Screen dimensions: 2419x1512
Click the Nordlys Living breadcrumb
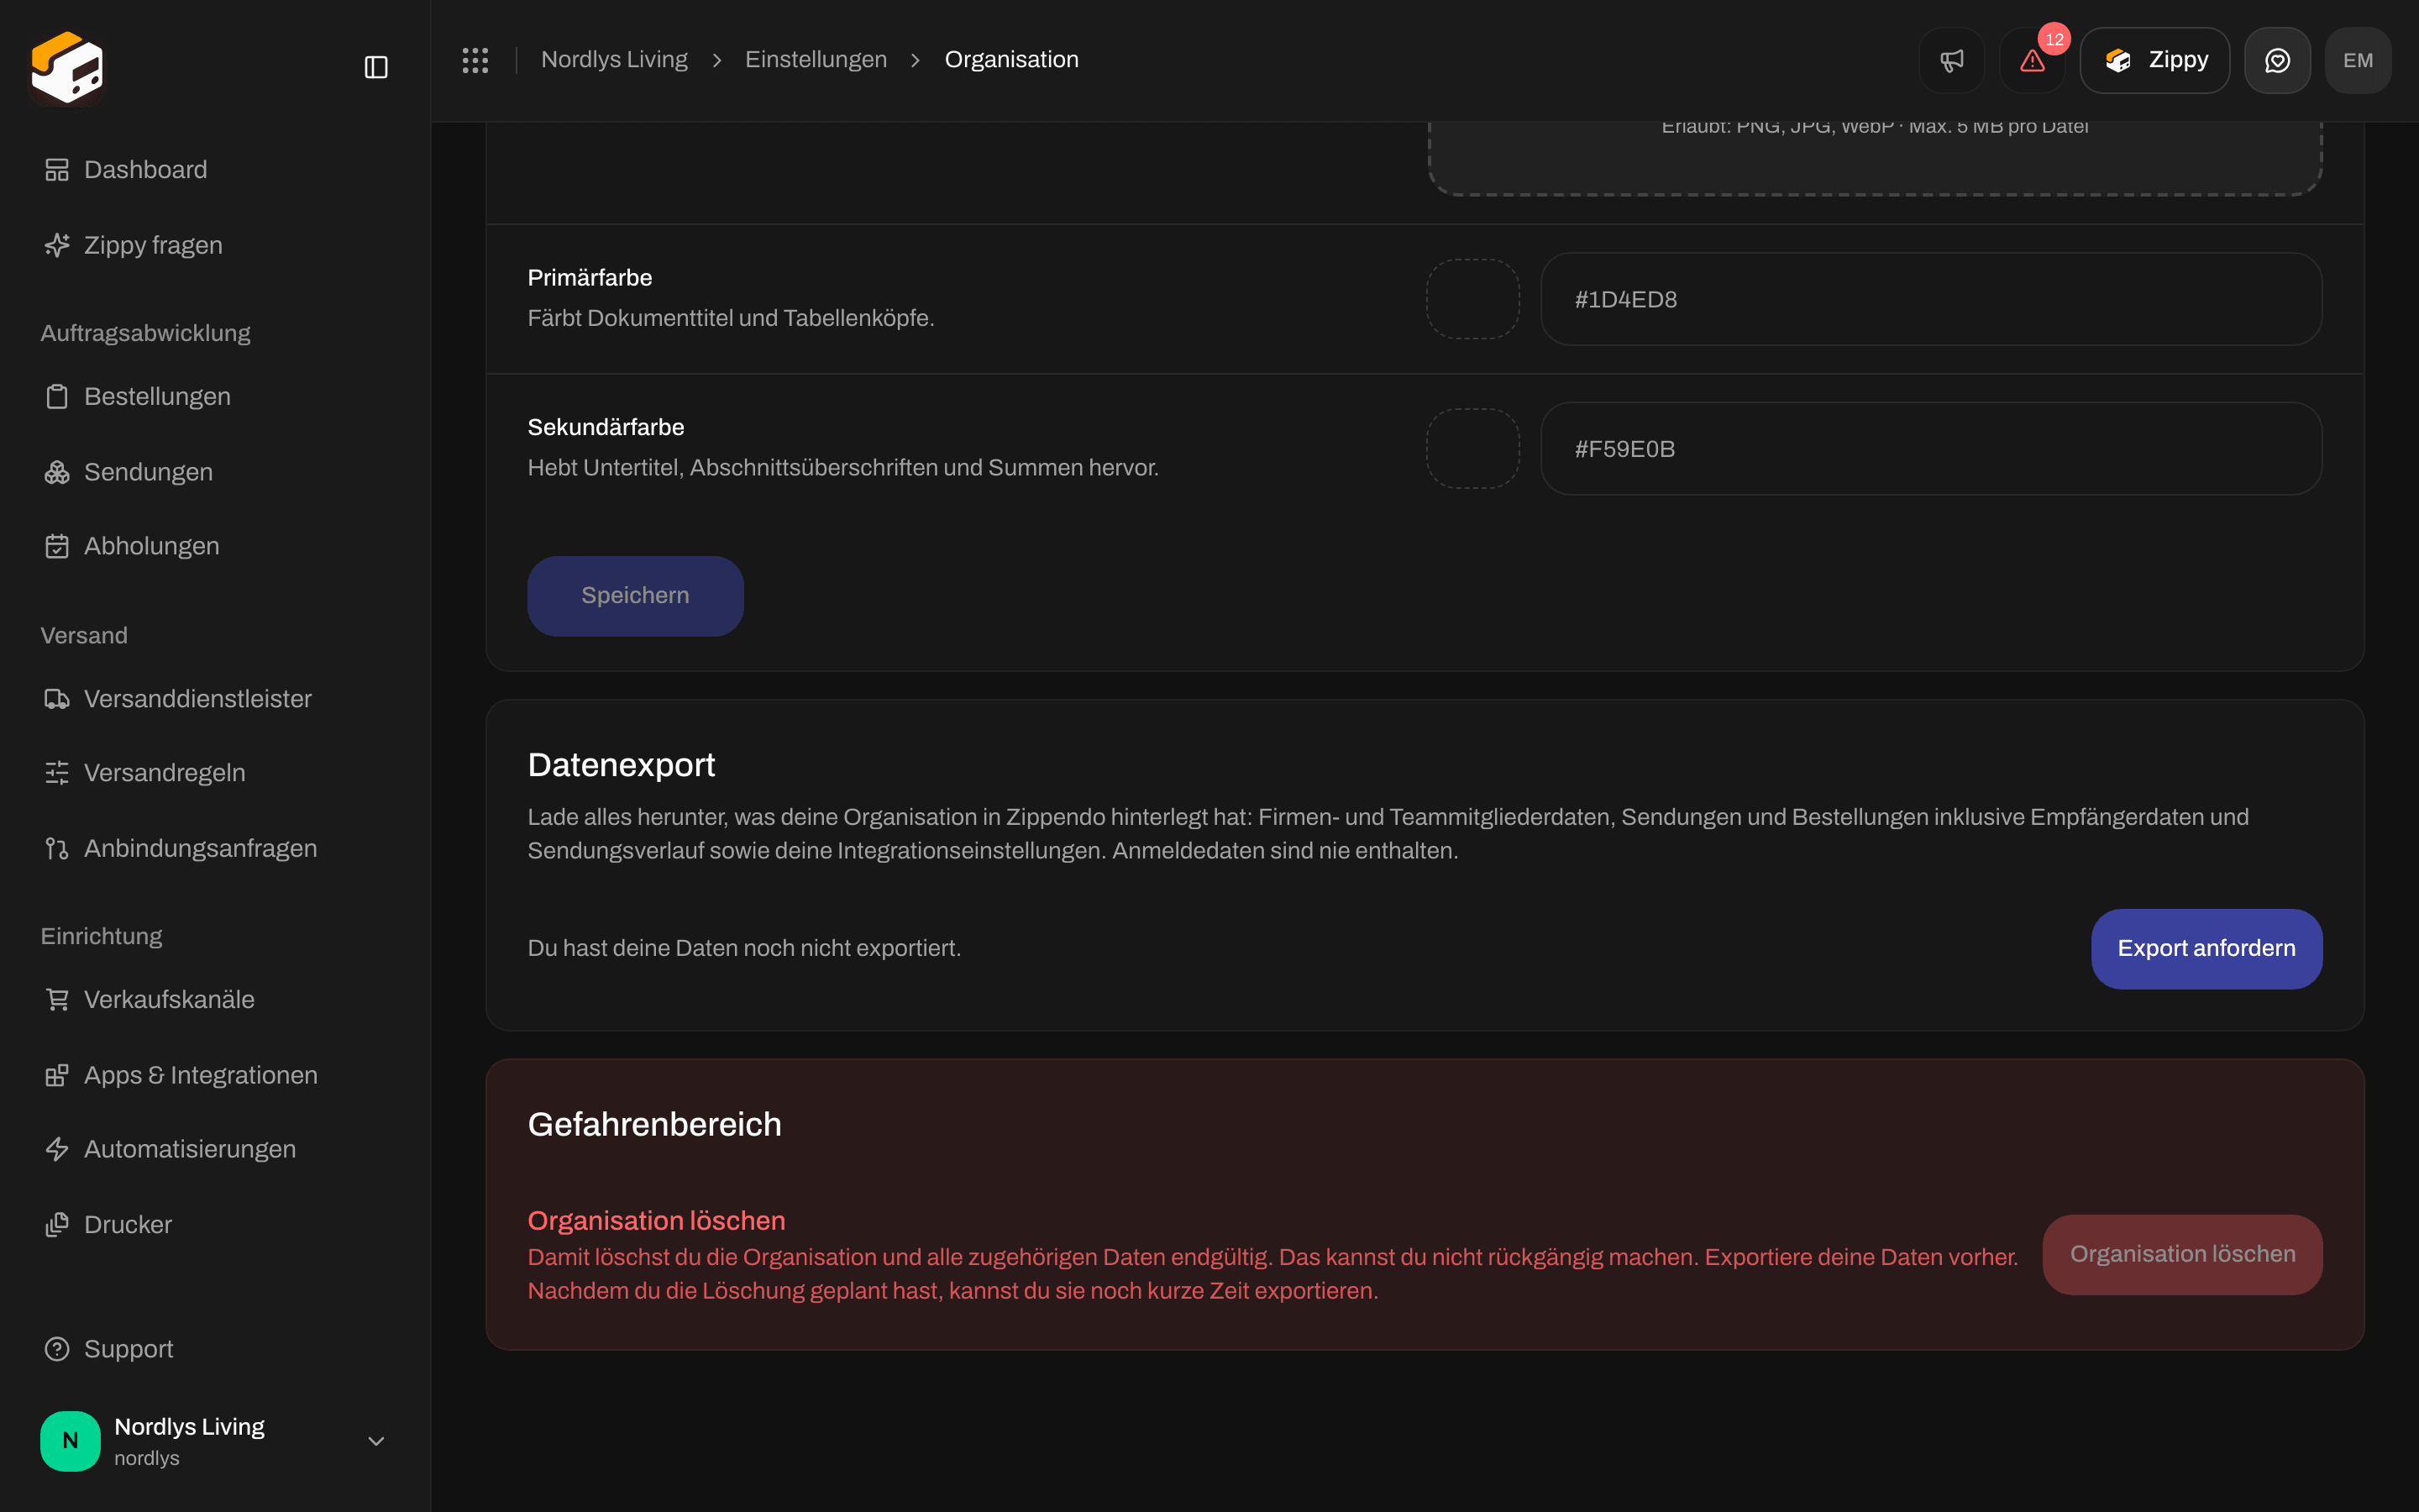tap(614, 60)
